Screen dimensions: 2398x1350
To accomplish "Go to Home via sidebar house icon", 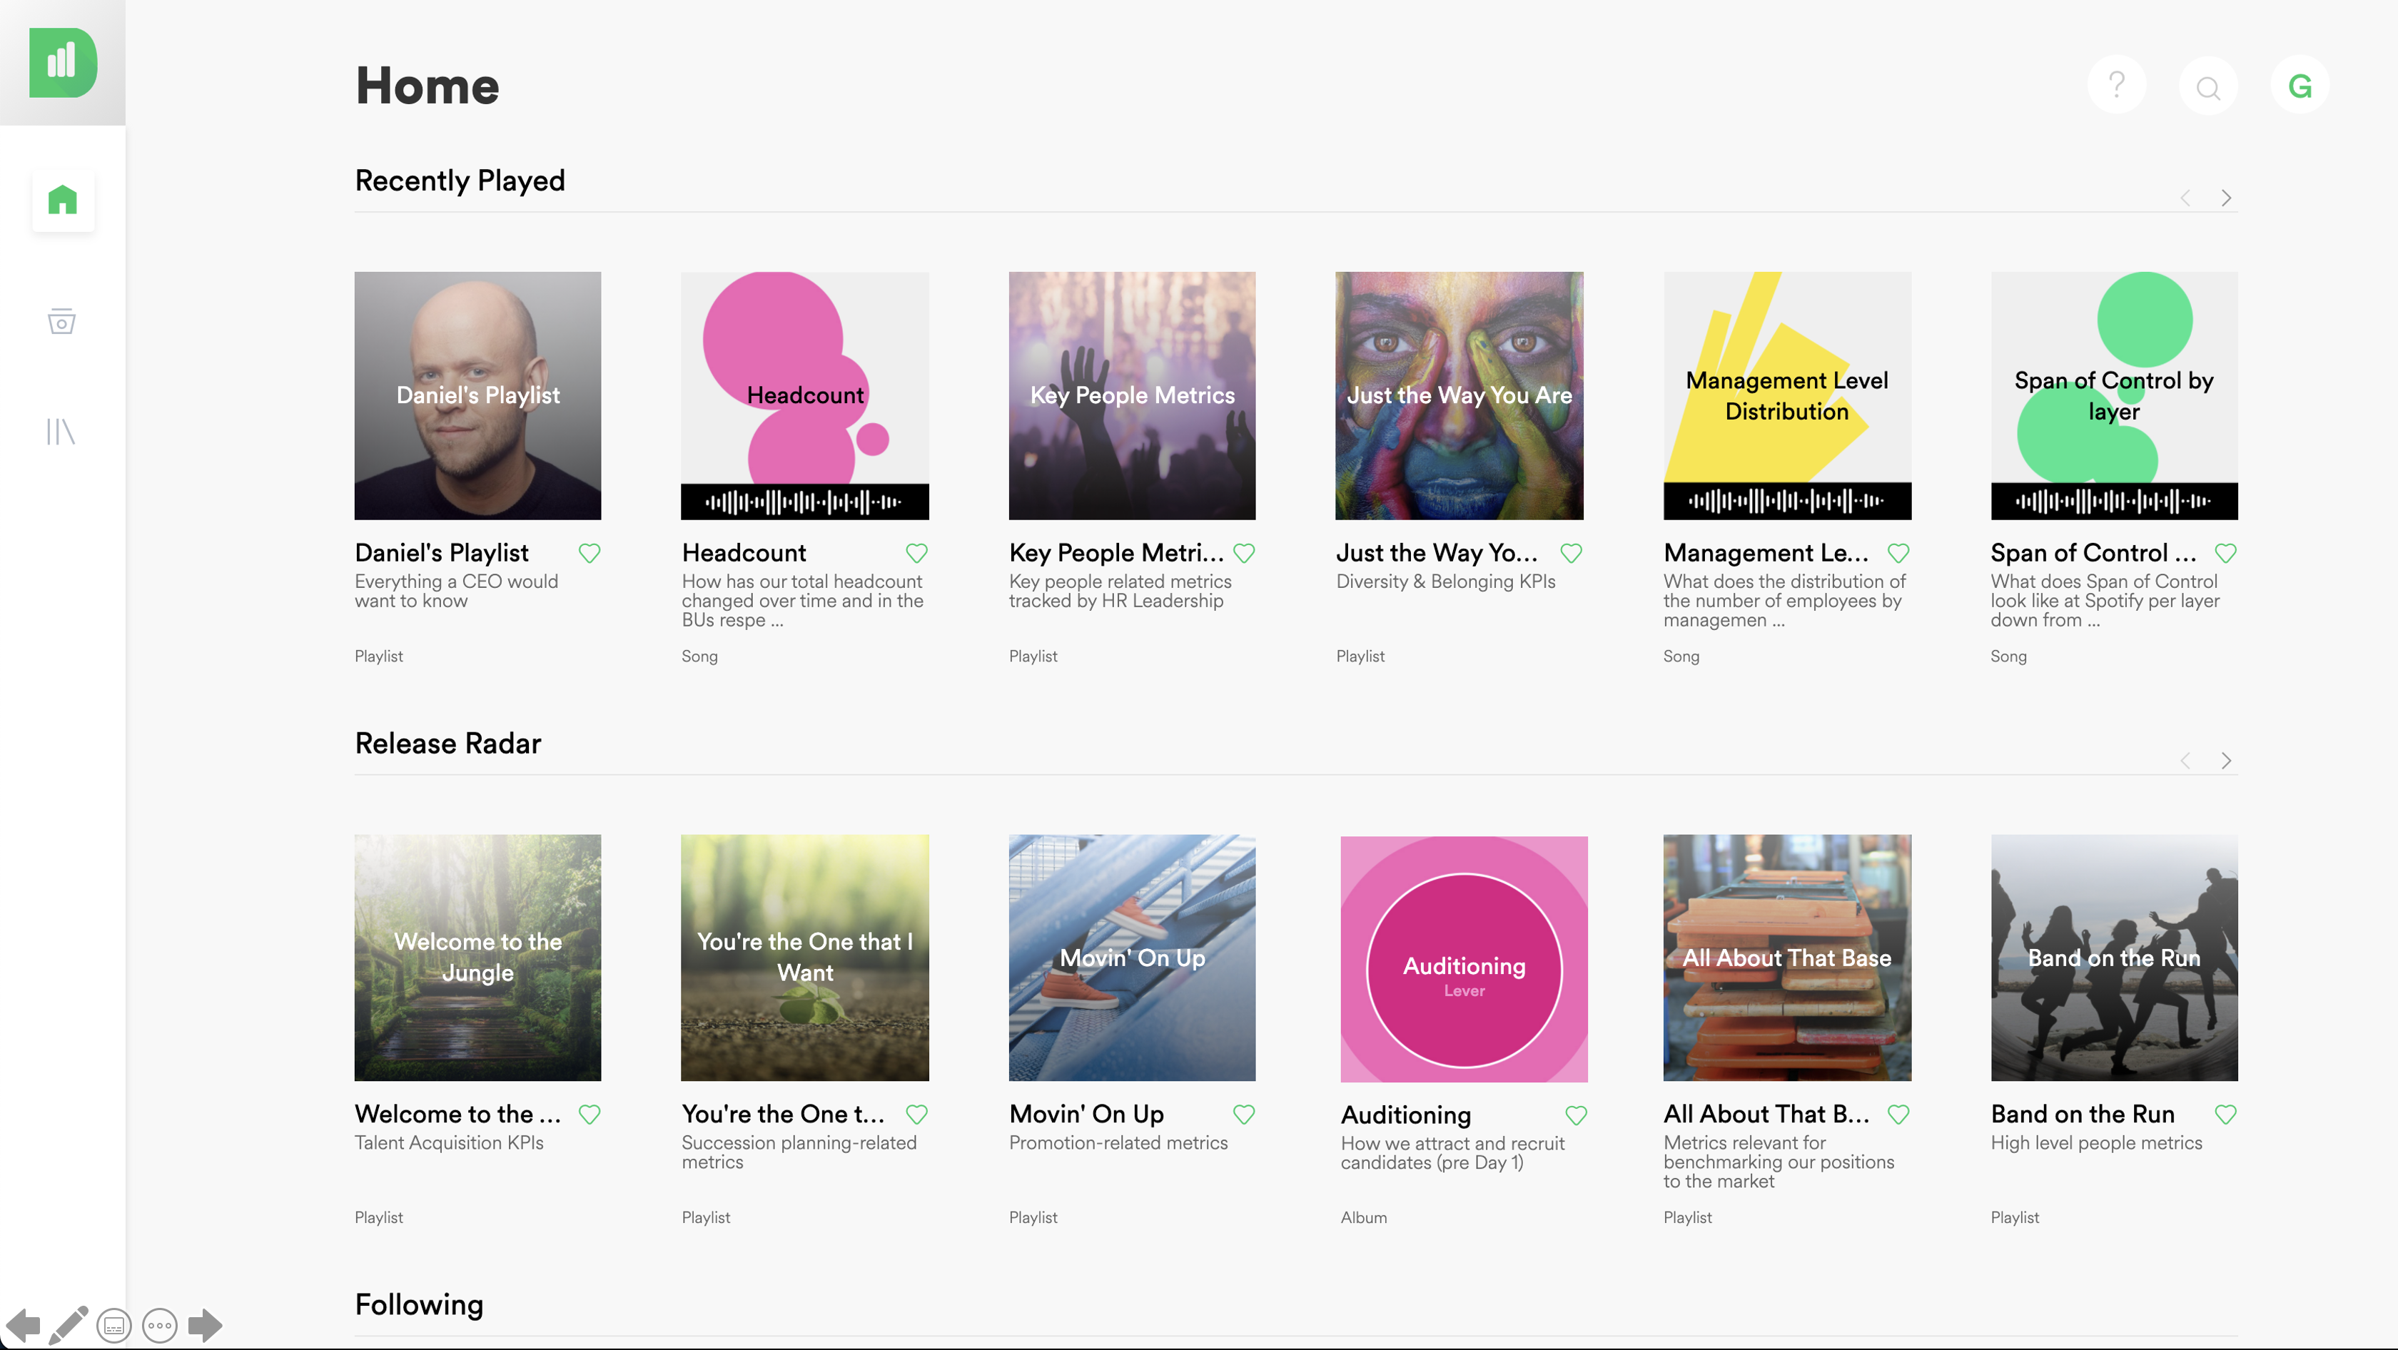I will click(x=62, y=200).
